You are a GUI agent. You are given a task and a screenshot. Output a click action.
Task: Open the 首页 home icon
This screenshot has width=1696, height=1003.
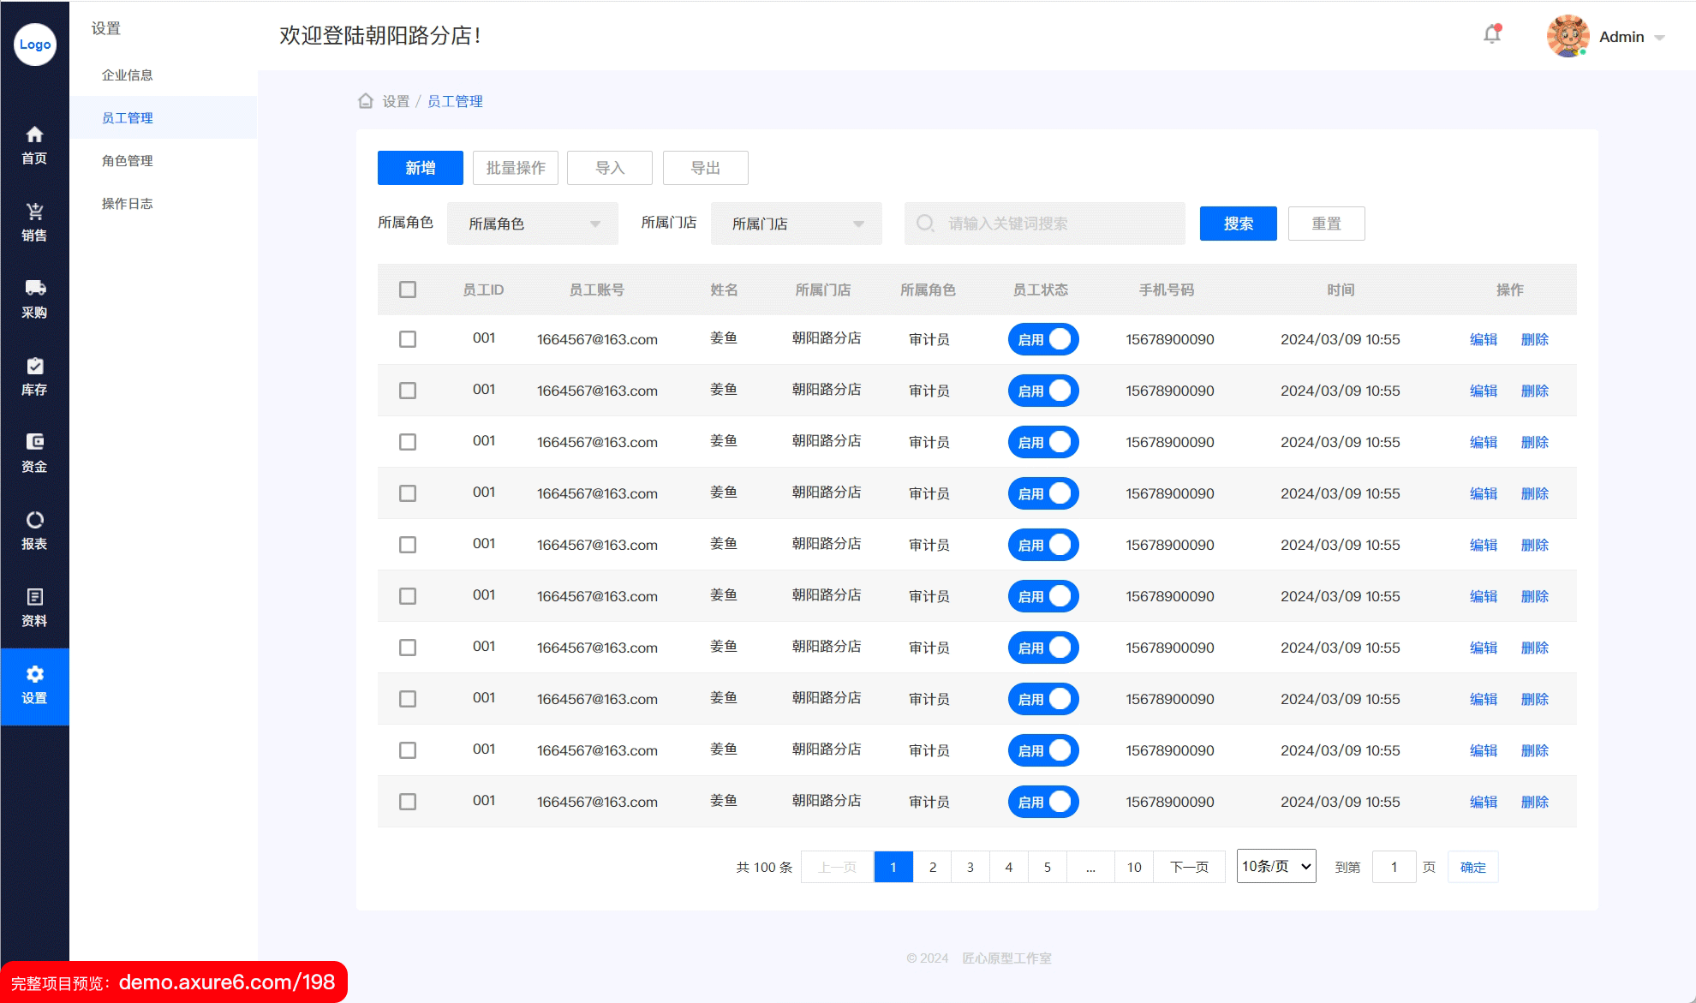[x=34, y=134]
